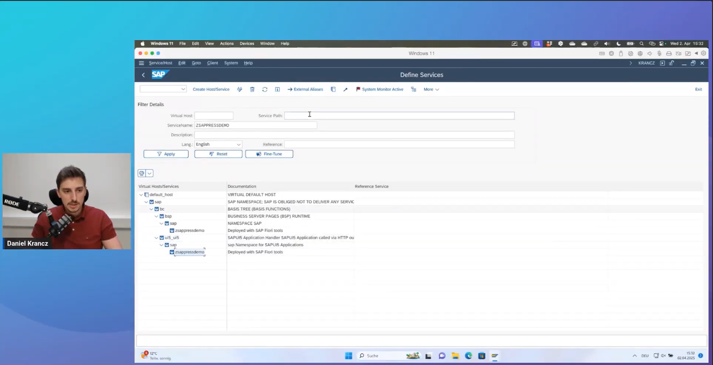Open the System menu in SAP

click(231, 63)
